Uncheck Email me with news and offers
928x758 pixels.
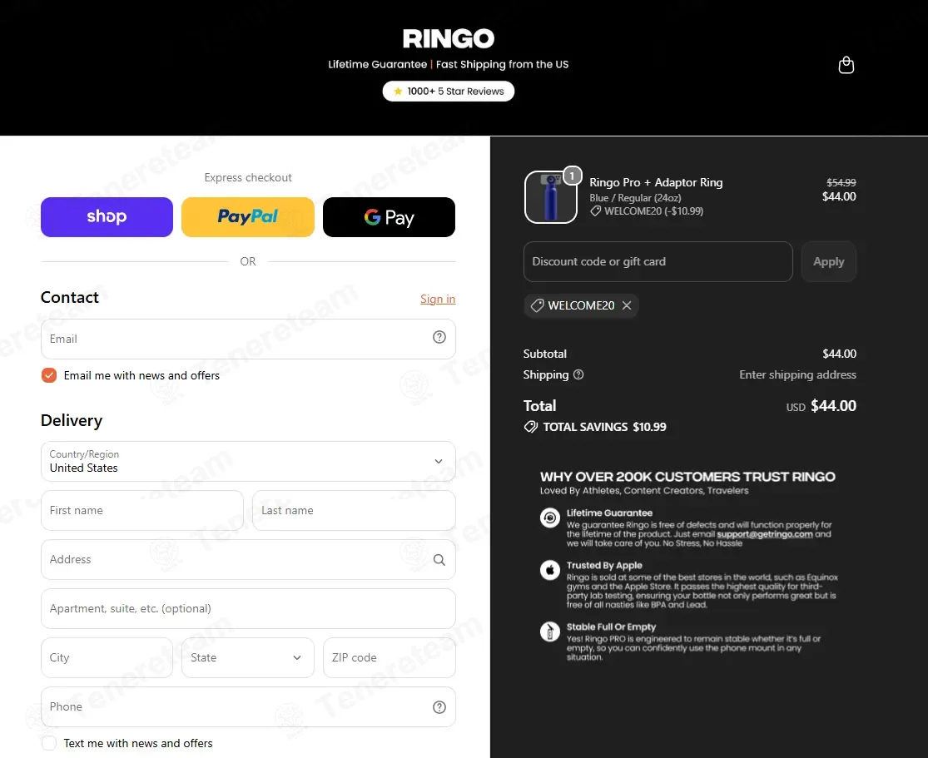tap(49, 375)
